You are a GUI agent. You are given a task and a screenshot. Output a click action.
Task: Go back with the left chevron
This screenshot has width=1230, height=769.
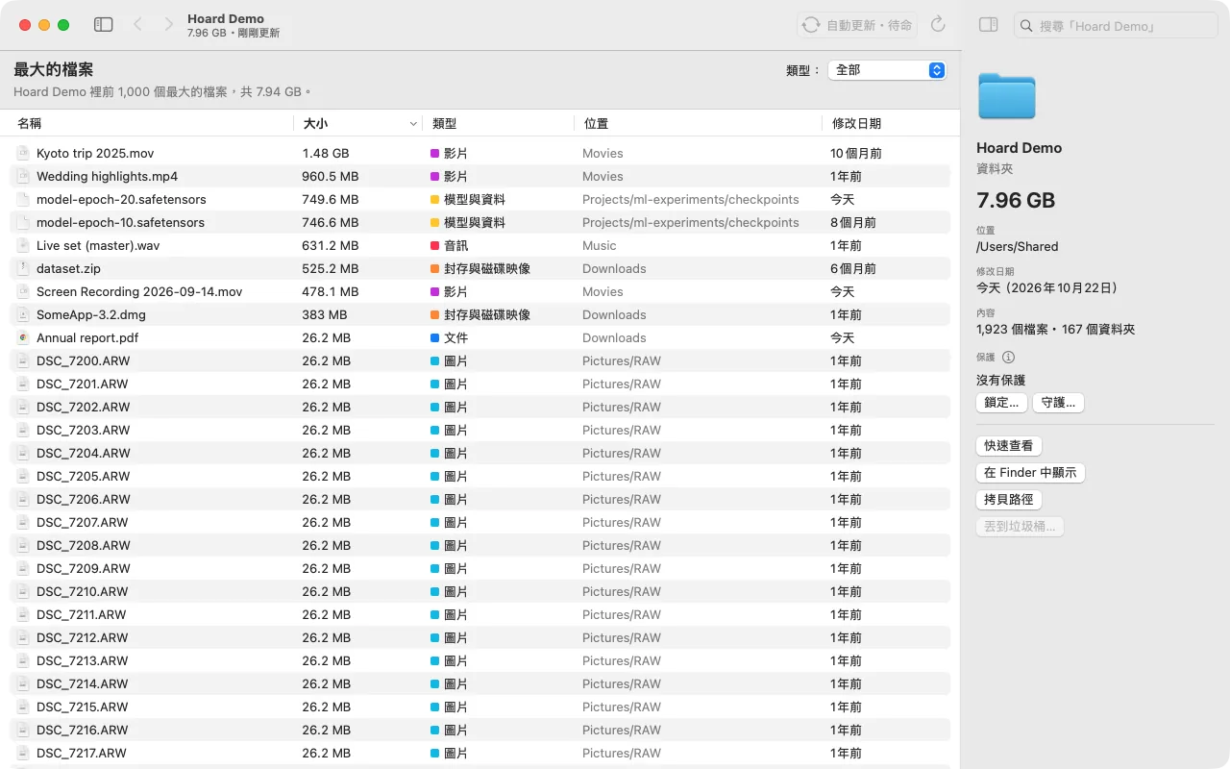coord(137,25)
